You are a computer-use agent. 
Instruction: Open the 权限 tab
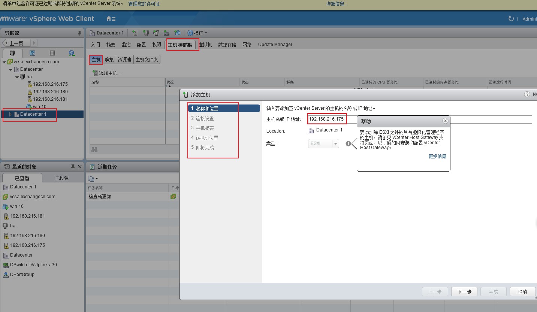click(x=157, y=45)
